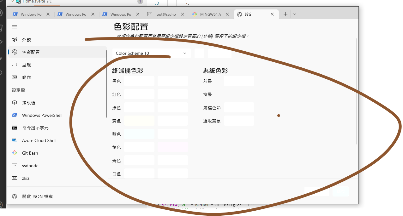Click the Azure Cloud Shell profile icon
Viewport: 403px width, 216px height.
tap(15, 140)
